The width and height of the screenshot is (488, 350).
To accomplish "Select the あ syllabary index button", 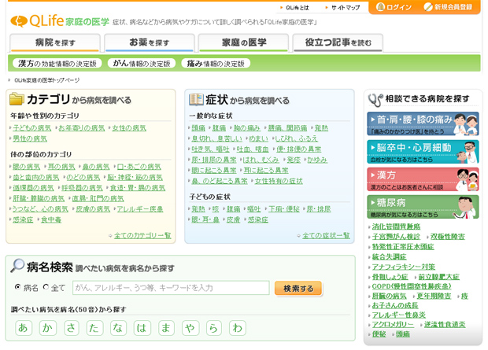I will click(24, 327).
